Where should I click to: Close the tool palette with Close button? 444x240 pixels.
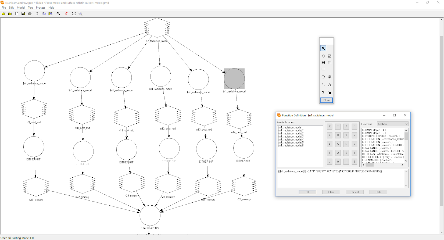tap(327, 100)
